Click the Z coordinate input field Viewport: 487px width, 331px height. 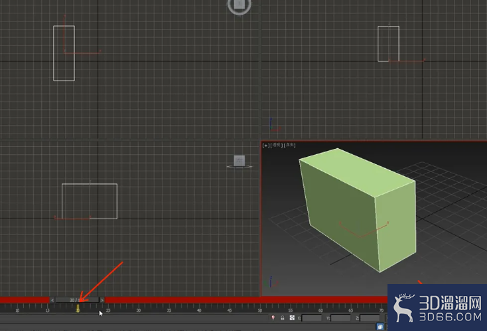tap(370, 318)
